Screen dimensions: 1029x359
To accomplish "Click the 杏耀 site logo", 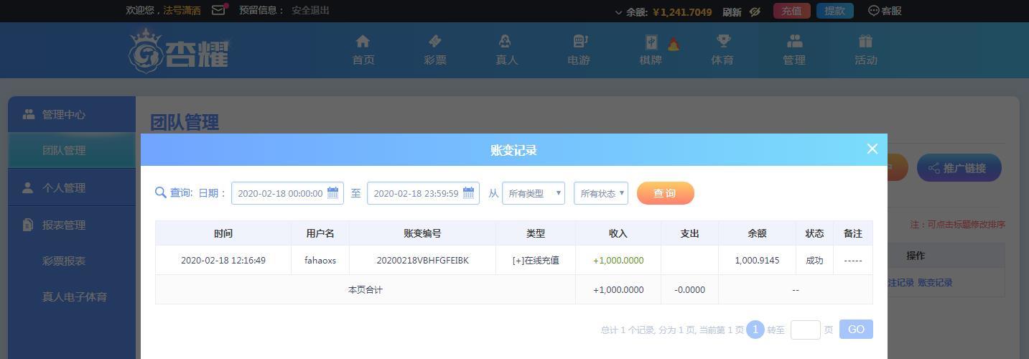I will pos(179,50).
